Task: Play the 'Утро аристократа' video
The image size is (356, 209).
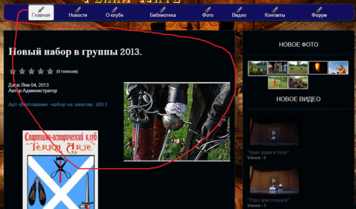Action: click(x=274, y=180)
